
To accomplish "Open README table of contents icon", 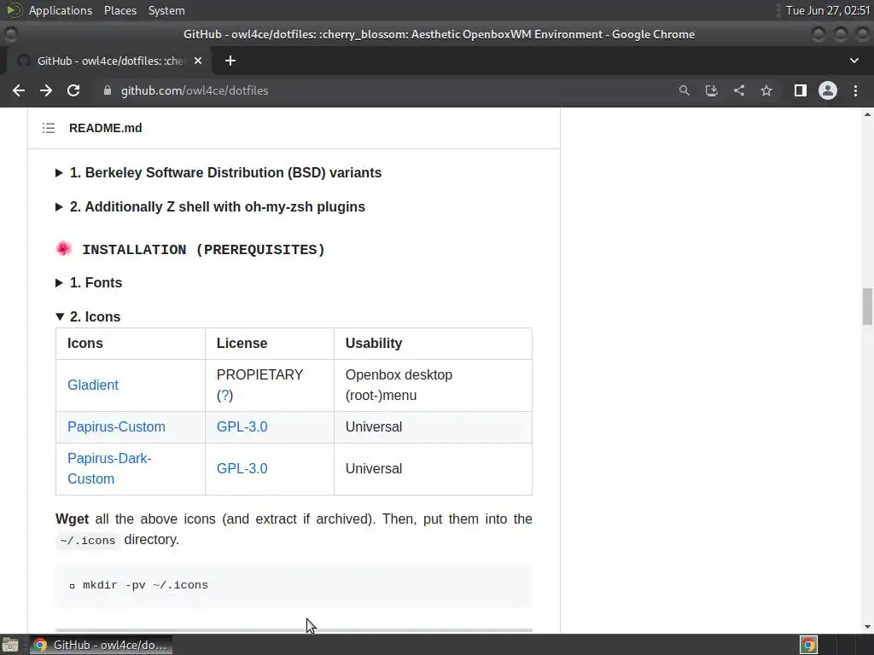I will coord(49,128).
